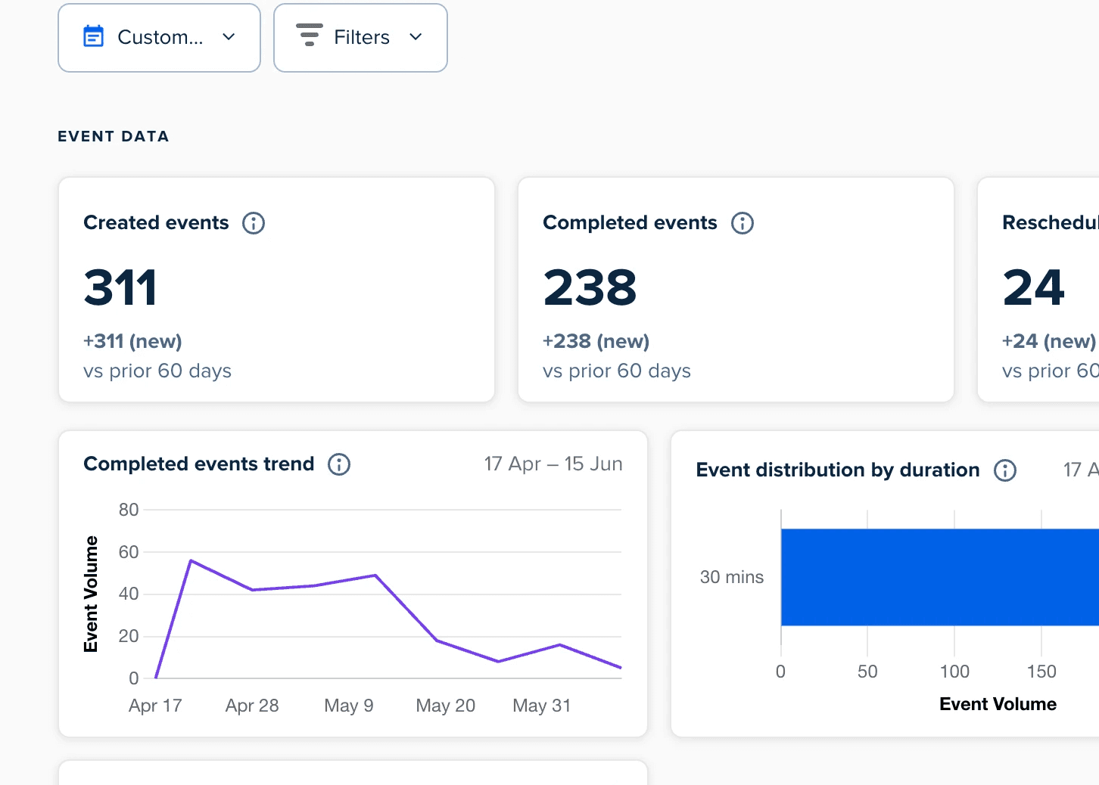Click the calendar icon in date selector
This screenshot has height=785, width=1099.
pos(93,36)
